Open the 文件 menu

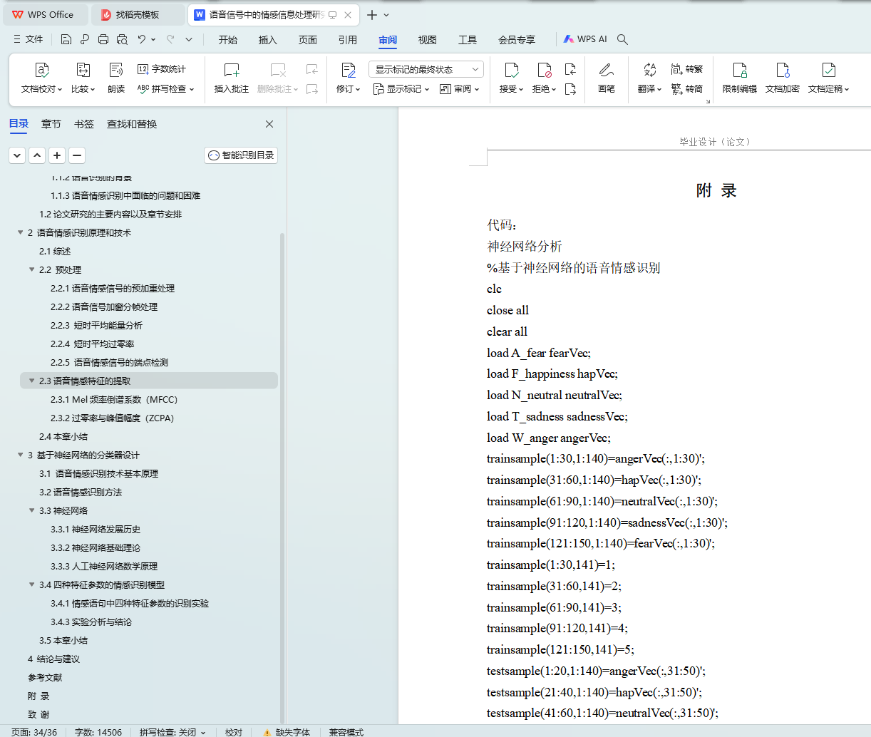pyautogui.click(x=29, y=39)
